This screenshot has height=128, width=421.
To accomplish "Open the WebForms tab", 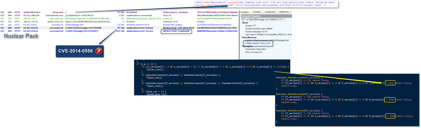I will point(284,12).
